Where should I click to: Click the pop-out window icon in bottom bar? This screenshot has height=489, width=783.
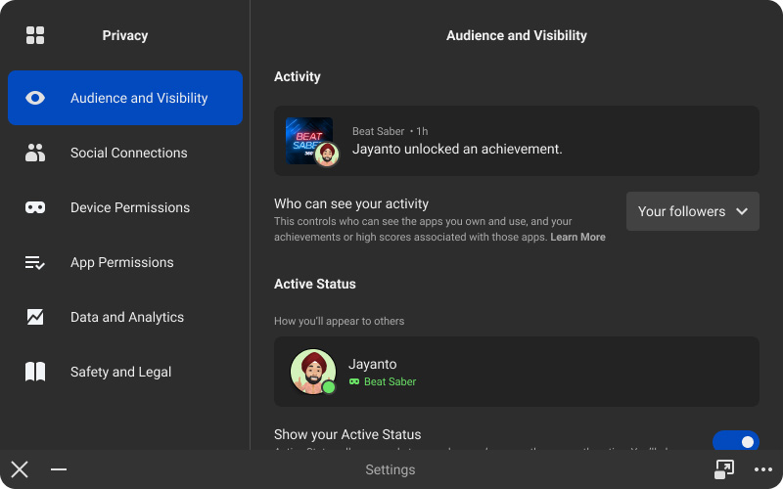pos(724,469)
